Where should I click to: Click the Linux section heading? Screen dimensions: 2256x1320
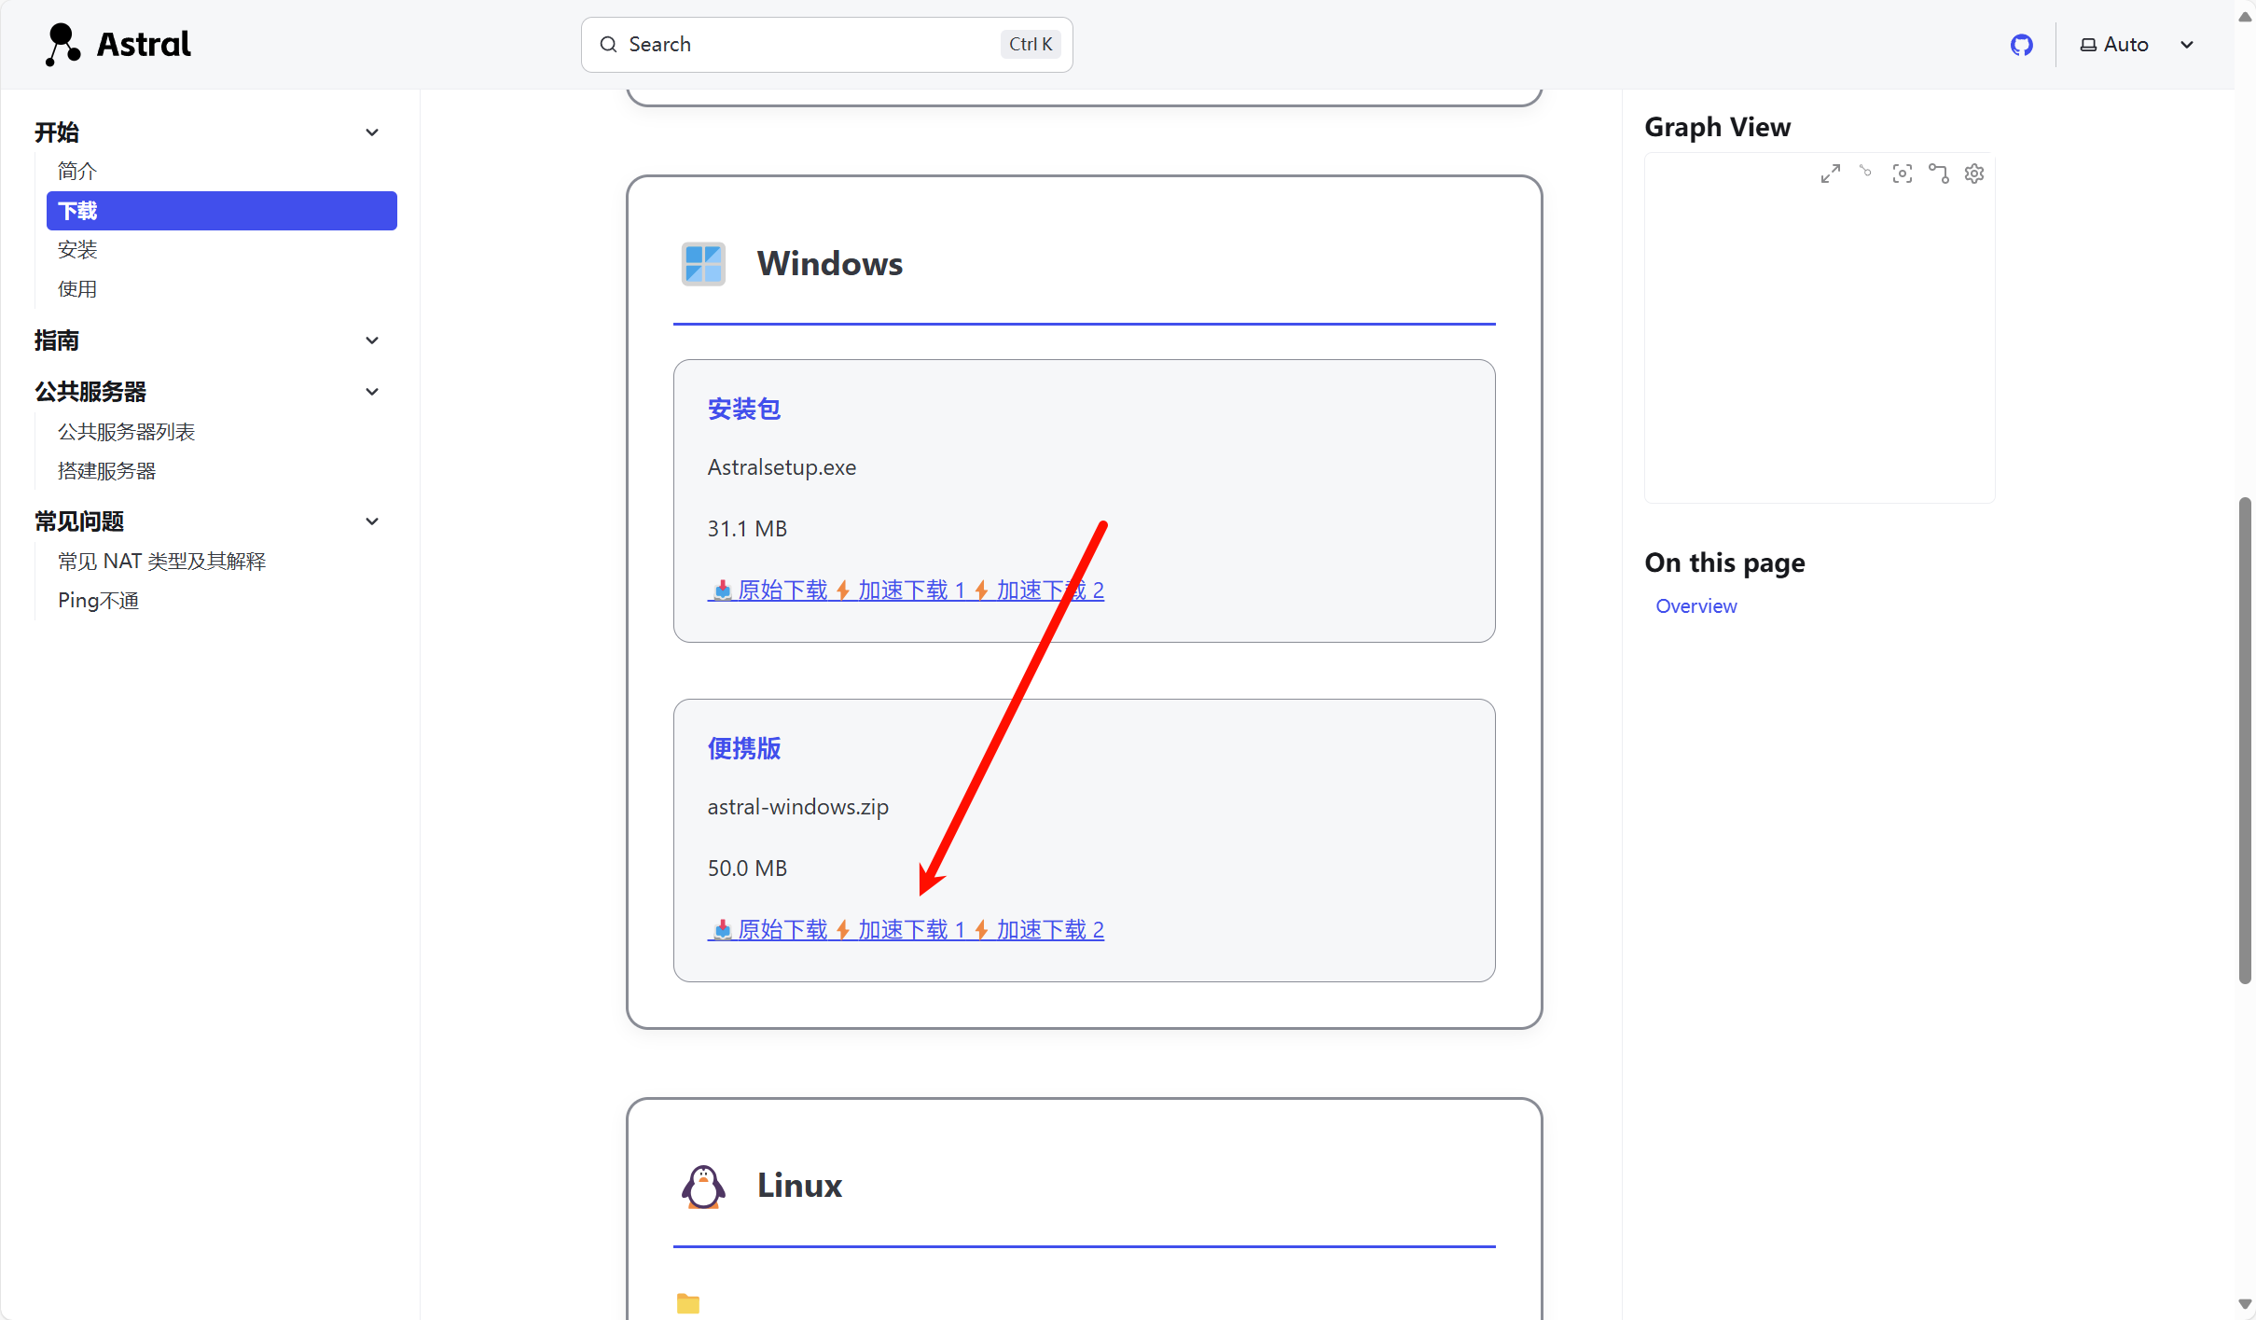click(x=799, y=1186)
